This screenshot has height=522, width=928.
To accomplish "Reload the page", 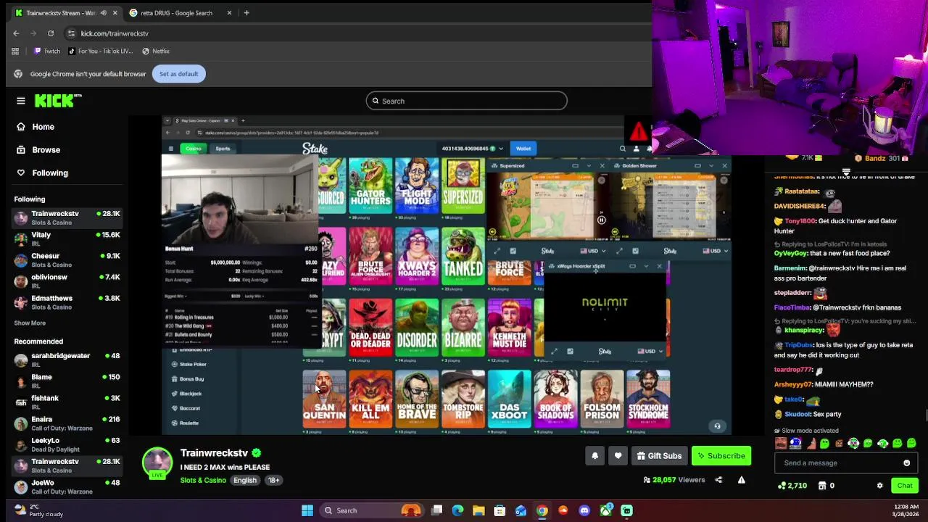I will click(x=50, y=33).
